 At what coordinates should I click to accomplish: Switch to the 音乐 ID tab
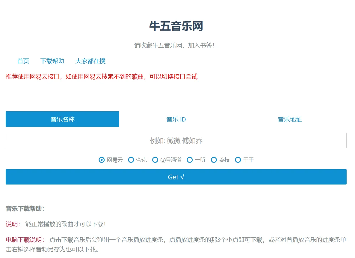176,119
